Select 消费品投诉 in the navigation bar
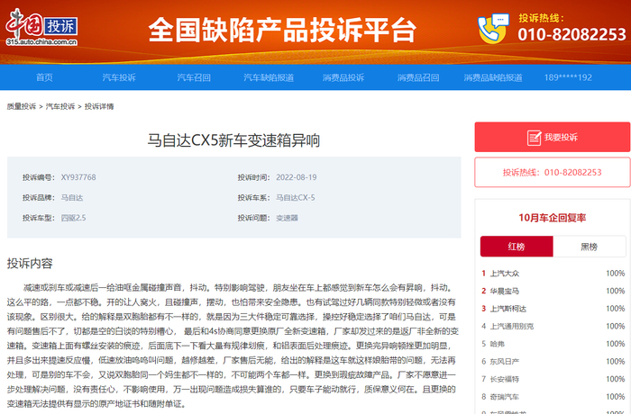Viewport: 631px width, 414px height. point(343,77)
